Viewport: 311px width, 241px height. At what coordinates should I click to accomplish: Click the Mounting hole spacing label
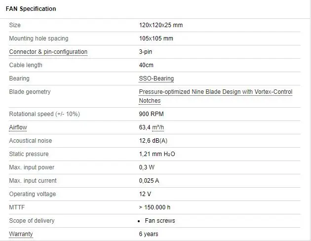(x=39, y=39)
